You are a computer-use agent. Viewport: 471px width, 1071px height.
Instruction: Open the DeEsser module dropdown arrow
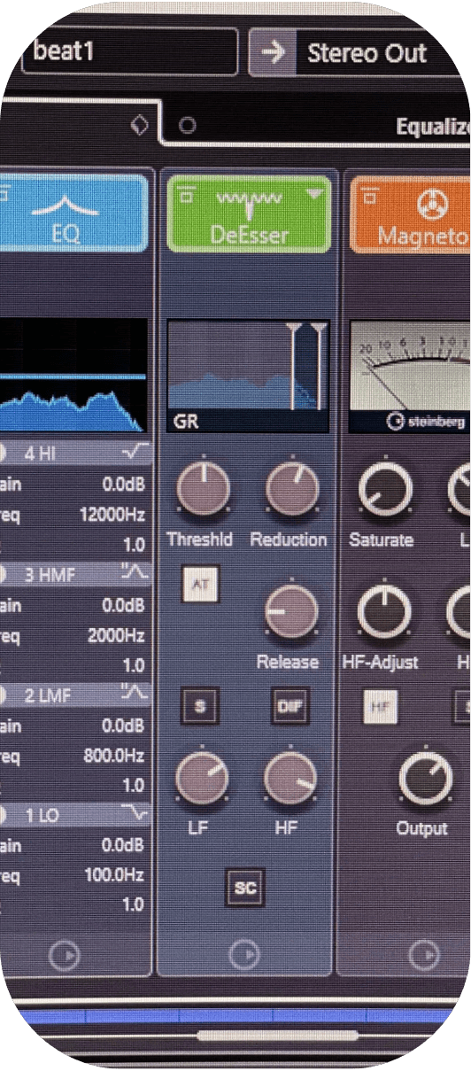pyautogui.click(x=316, y=194)
